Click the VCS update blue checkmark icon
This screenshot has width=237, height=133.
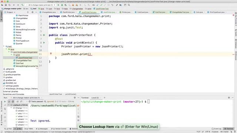click(97, 5)
